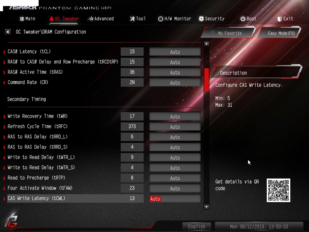Viewport: 309px width, 232px height.
Task: Click tRFC current value 373
Action: coord(132,127)
